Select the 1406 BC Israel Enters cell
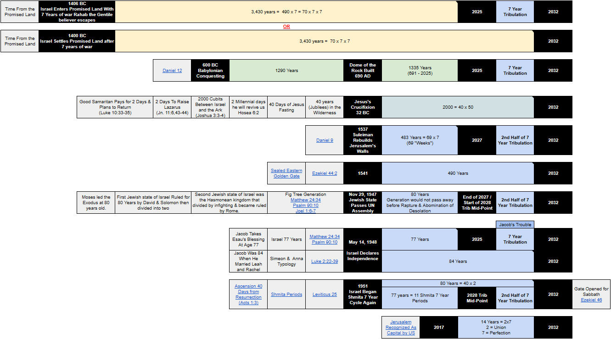Screen dimensions: 611x339 [77, 12]
